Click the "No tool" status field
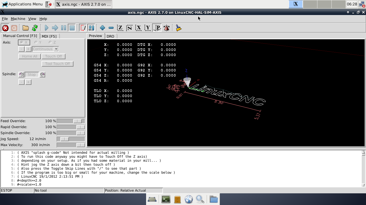 pyautogui.click(x=69, y=190)
